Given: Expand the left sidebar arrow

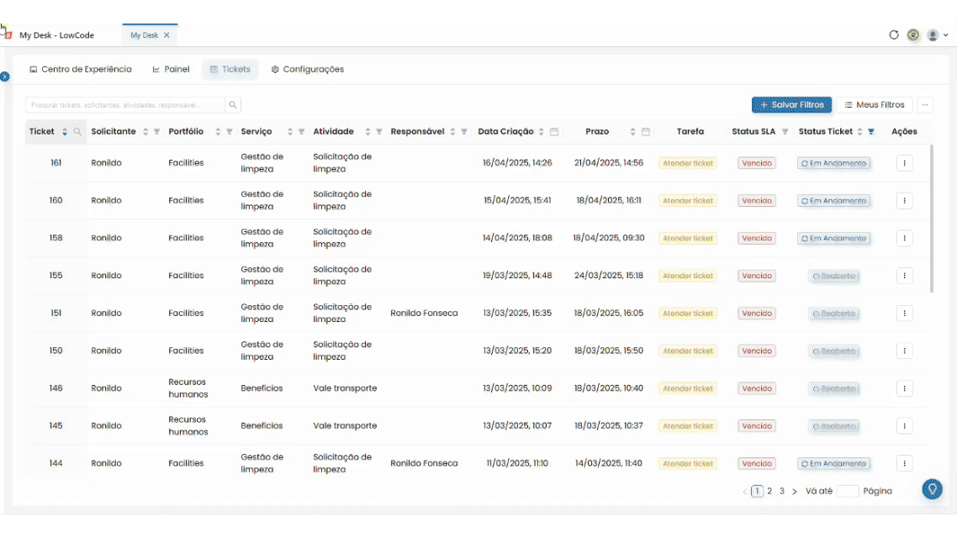Looking at the screenshot, I should pyautogui.click(x=5, y=76).
